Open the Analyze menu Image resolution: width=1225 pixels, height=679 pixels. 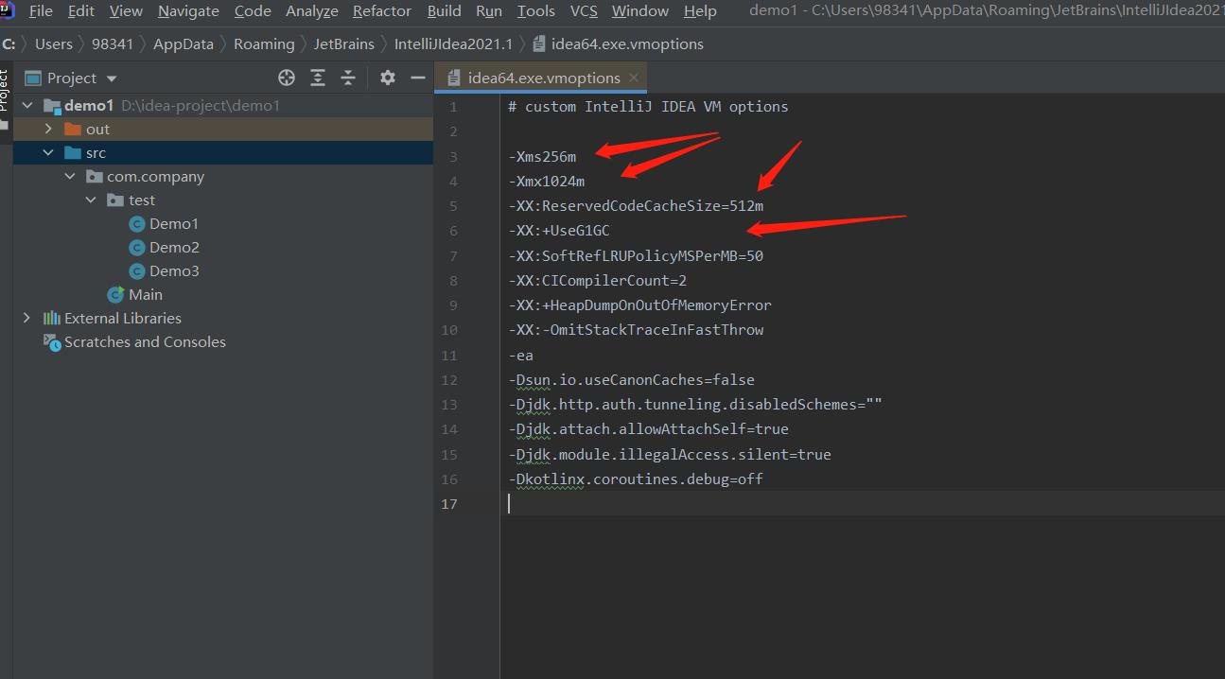(x=312, y=11)
